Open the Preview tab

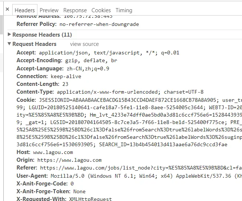49,10
